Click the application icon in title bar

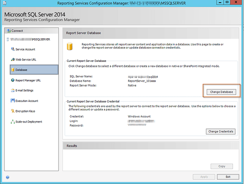5,3
